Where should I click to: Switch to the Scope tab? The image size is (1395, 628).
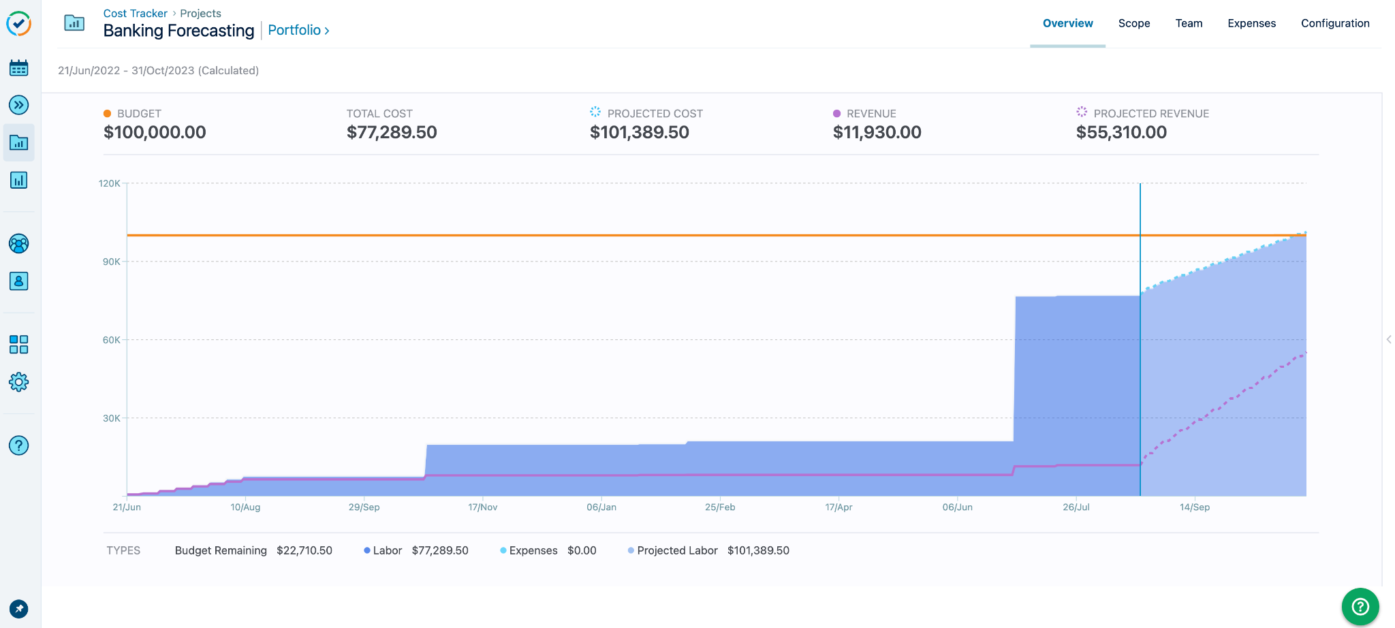pyautogui.click(x=1133, y=23)
